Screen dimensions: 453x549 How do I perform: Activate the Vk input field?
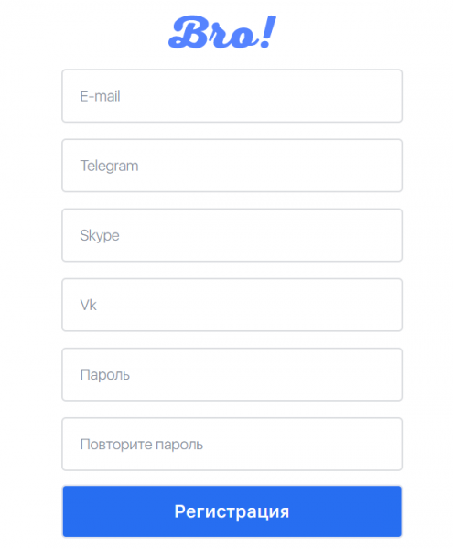232,305
